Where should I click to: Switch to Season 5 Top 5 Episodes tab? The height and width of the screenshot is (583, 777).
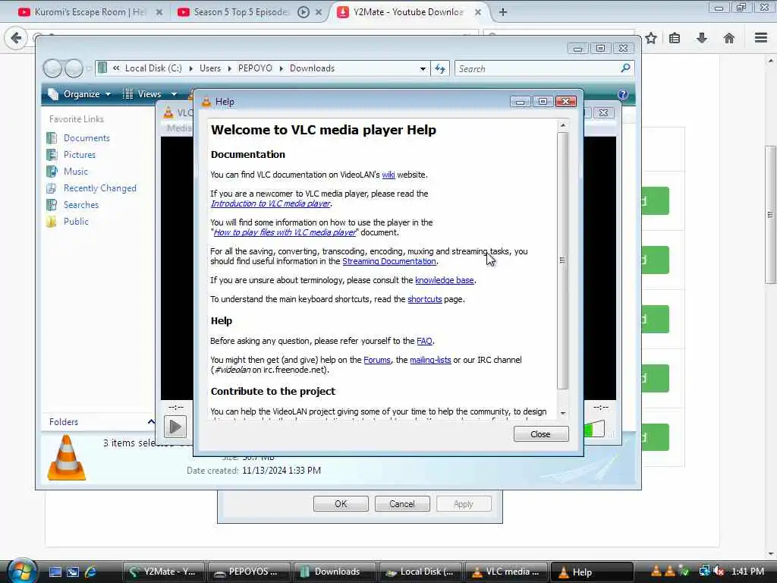[x=241, y=12]
